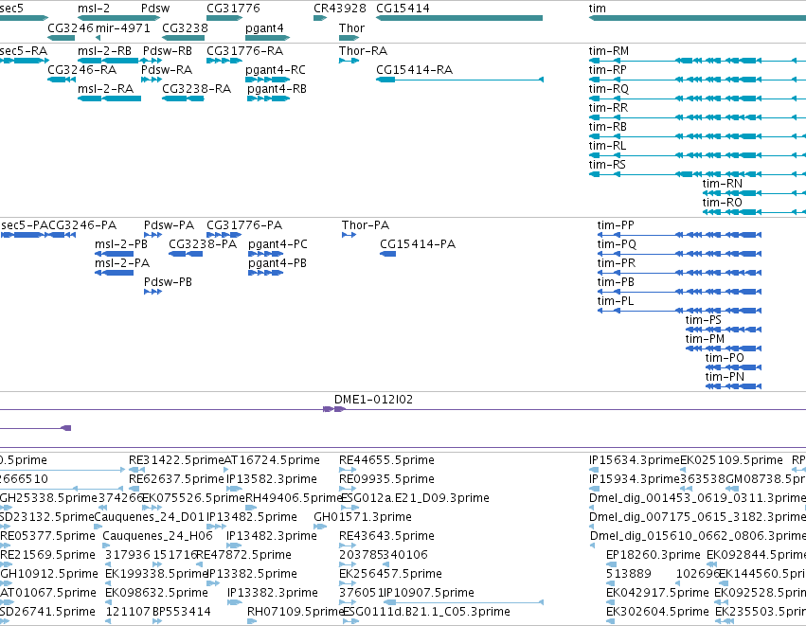Viewport: 806px width, 626px height.
Task: Click the CR43928 gene label
Action: click(x=340, y=9)
